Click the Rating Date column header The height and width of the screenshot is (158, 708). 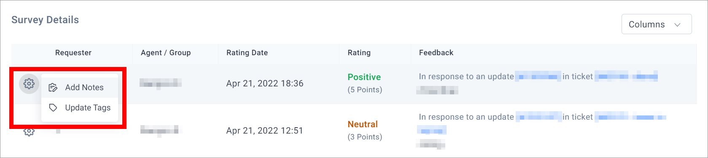click(x=247, y=53)
